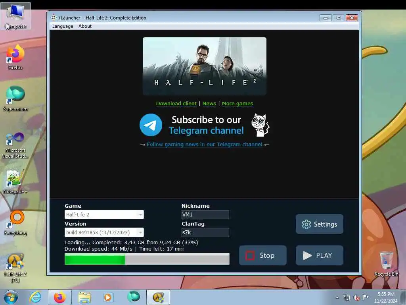Select the Supermium desktop shortcut

click(x=15, y=99)
